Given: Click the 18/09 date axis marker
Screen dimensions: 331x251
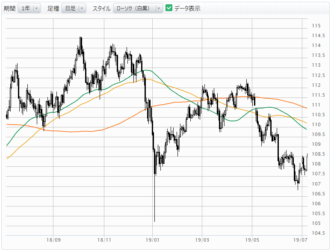Looking at the screenshot, I should pyautogui.click(x=53, y=240).
